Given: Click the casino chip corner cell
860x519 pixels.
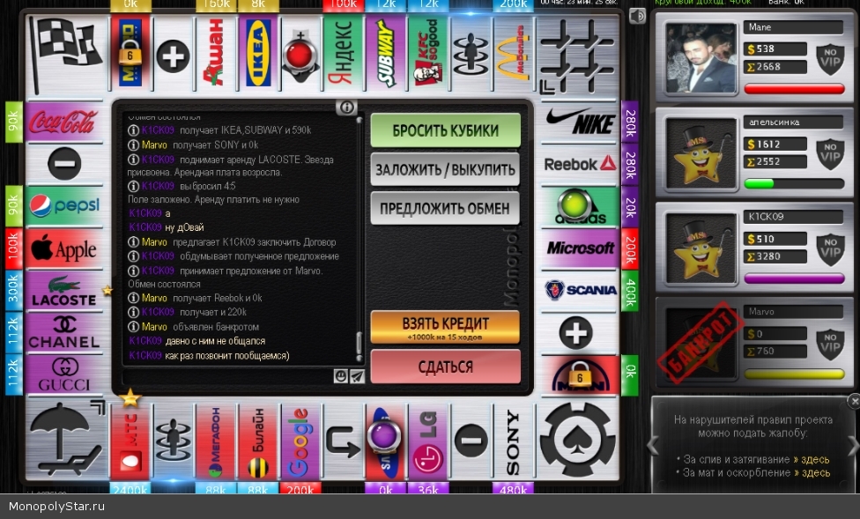Looking at the screenshot, I should pos(578,439).
